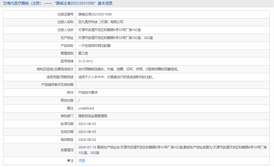The height and width of the screenshot is (167, 274).
Task: Click the change record dated 2024-07-15
Action: click(x=173, y=150)
